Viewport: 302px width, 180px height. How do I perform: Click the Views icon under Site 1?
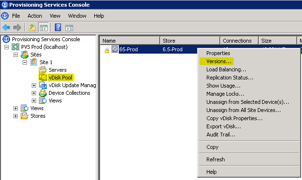(43, 101)
